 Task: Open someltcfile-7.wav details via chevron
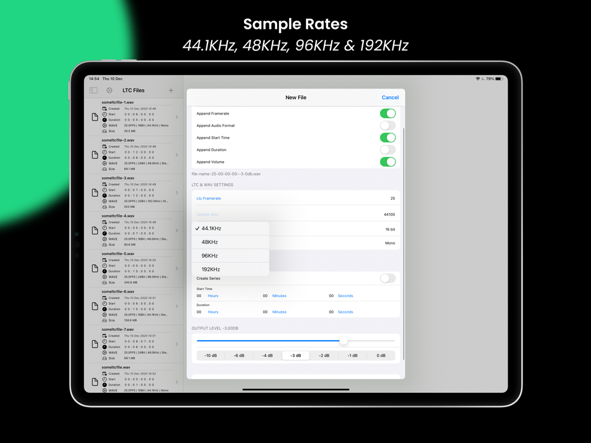(x=177, y=344)
